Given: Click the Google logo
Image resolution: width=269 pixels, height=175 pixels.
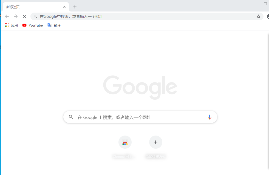Looking at the screenshot, I should [140, 87].
